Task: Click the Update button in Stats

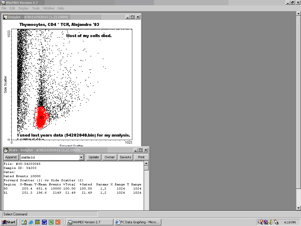Action: (x=94, y=157)
